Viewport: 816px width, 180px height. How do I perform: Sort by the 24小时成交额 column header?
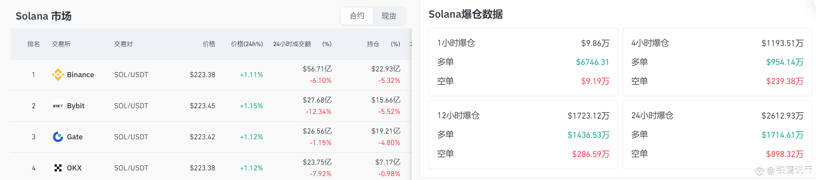tap(292, 44)
